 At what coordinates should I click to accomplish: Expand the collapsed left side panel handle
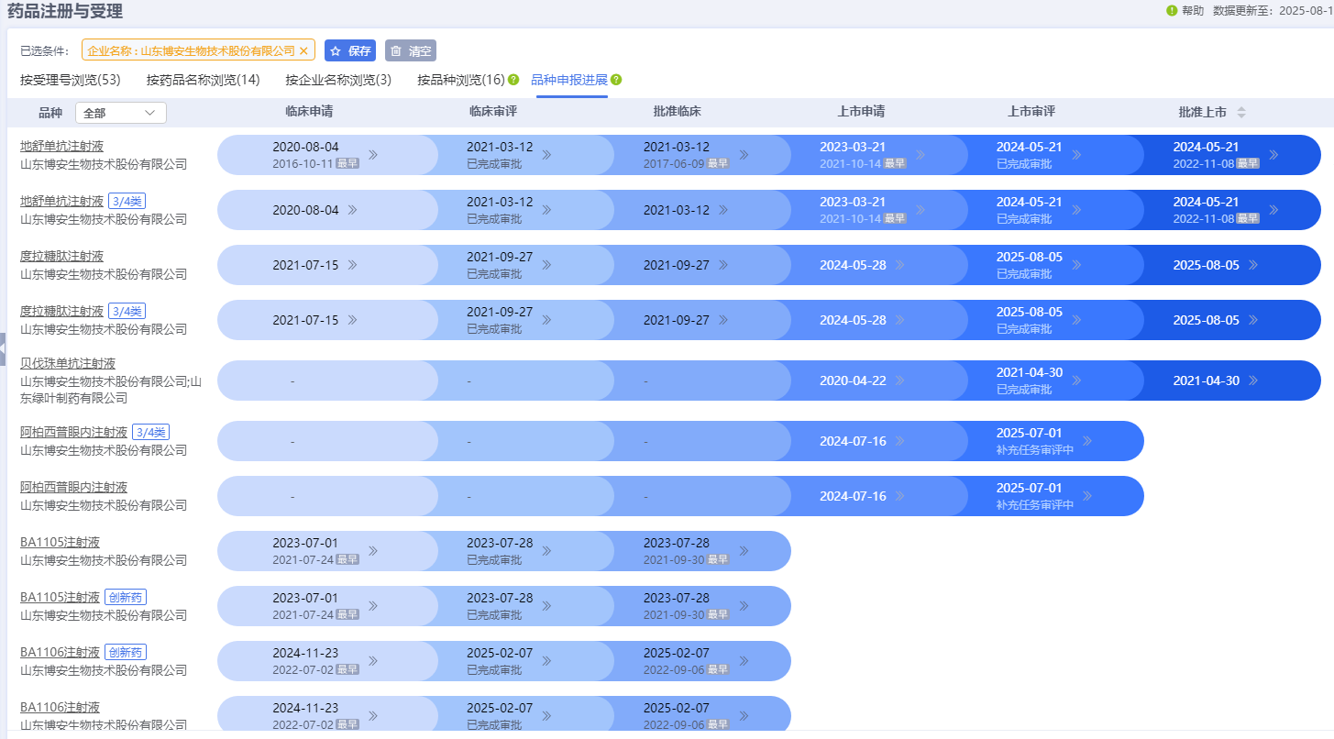(x=3, y=350)
